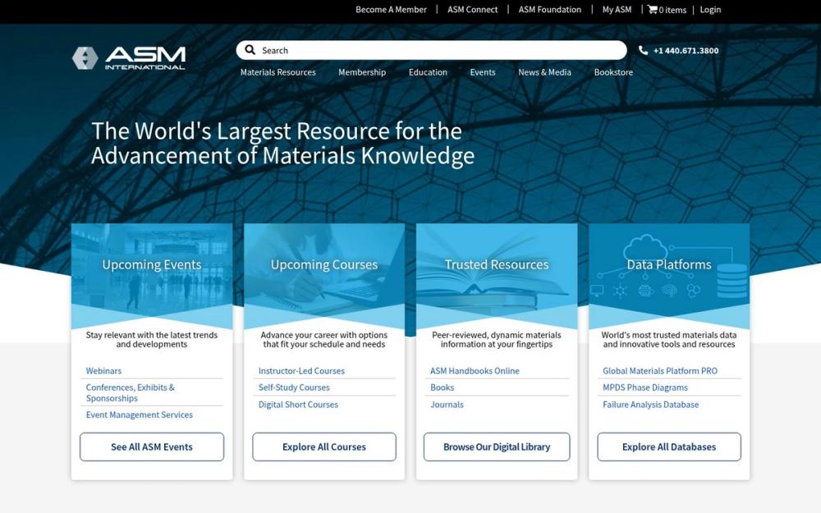
Task: Open Self-Study Courses
Action: click(x=294, y=387)
